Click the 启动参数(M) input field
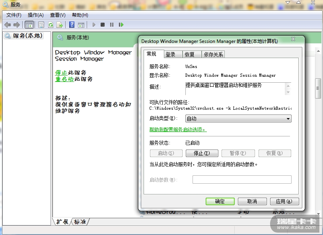 [242, 179]
